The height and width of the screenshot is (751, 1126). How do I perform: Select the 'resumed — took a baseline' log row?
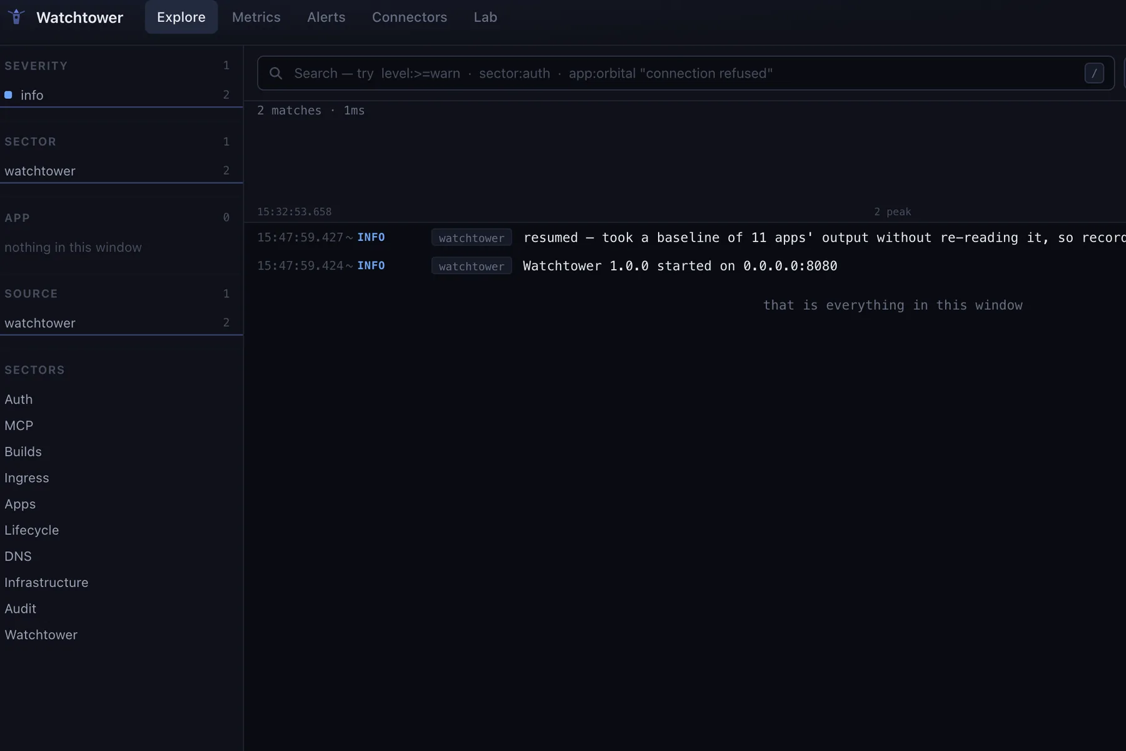[685, 237]
